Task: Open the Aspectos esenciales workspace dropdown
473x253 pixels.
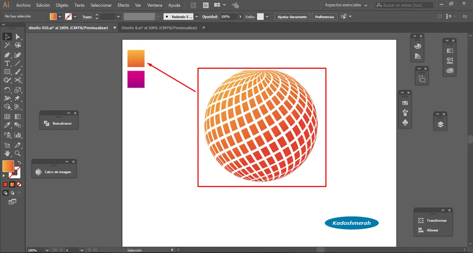Action: [346, 5]
